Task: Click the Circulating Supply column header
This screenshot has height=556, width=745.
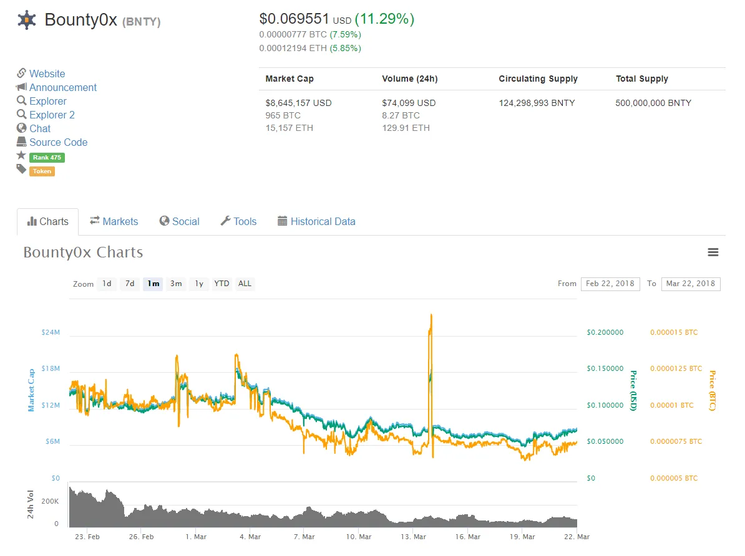Action: pyautogui.click(x=538, y=79)
